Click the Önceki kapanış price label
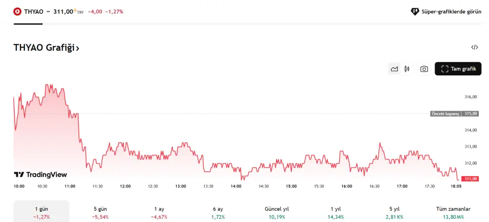The height and width of the screenshot is (222, 489). pyautogui.click(x=445, y=114)
